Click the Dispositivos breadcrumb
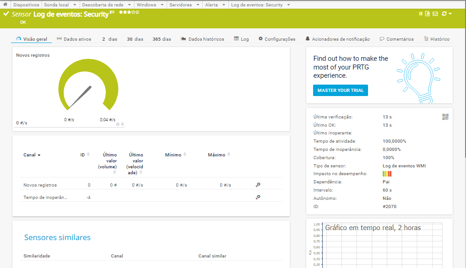Image resolution: width=466 pixels, height=268 pixels. [26, 5]
